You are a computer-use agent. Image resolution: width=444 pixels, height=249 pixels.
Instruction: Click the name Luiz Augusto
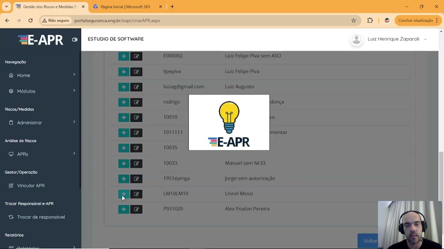239,86
